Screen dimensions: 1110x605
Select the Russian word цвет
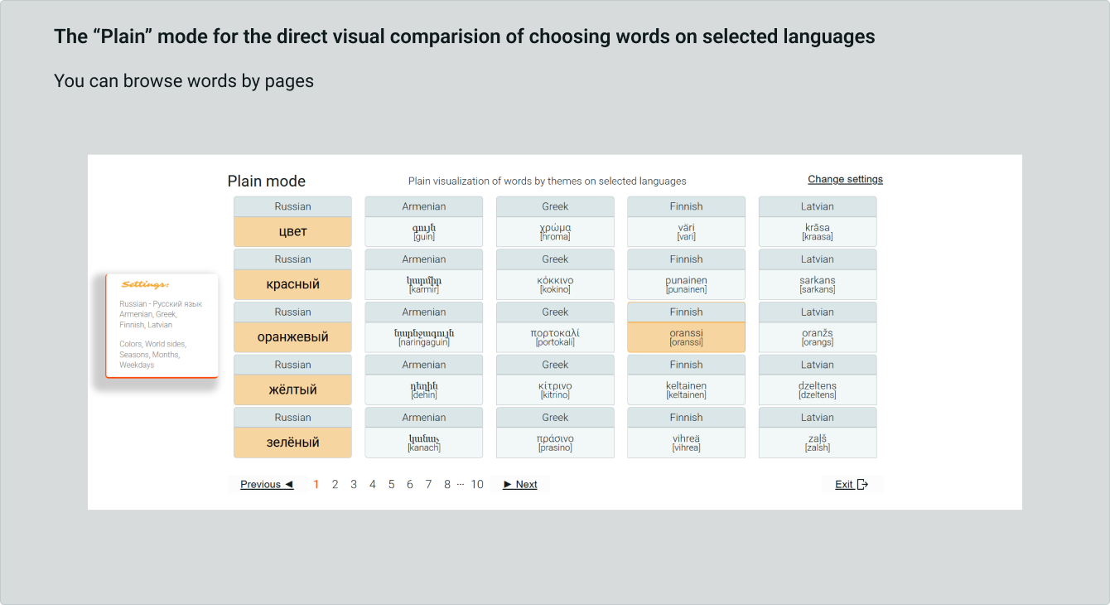pos(292,232)
